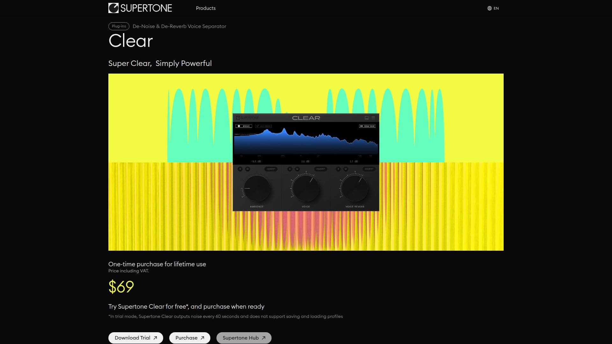The image size is (612, 344).
Task: Solo the Voice Reverb channel (S button)
Action: [x=338, y=169]
